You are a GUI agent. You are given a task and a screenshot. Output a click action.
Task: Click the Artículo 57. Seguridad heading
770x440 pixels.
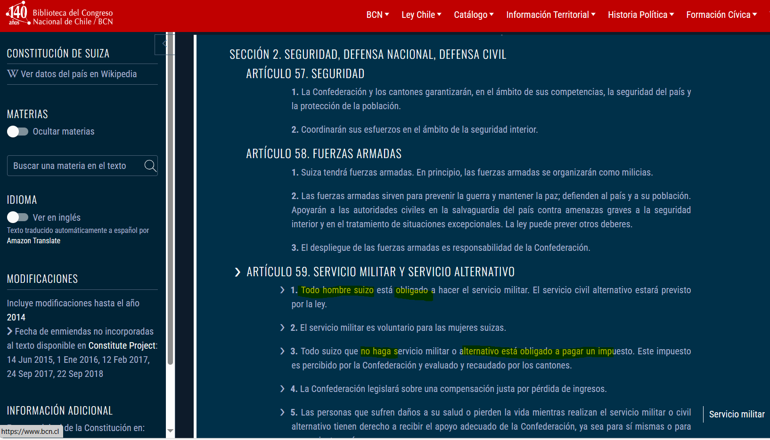[x=305, y=74]
